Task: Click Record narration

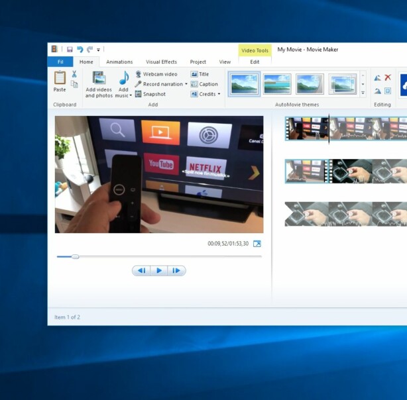Action: [159, 84]
